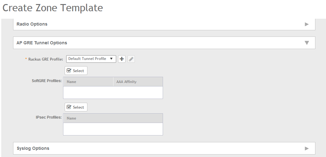Click the right arrow on Radio Options
Image resolution: width=326 pixels, height=157 pixels.
[x=307, y=24]
